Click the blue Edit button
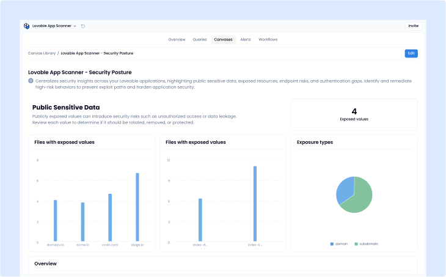446x277 pixels. click(411, 53)
